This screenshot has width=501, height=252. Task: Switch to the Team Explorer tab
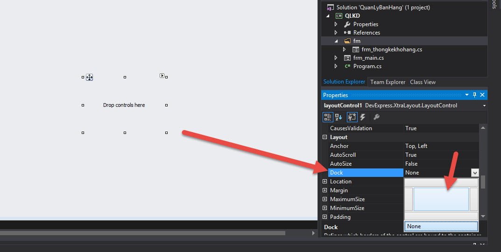tap(388, 82)
